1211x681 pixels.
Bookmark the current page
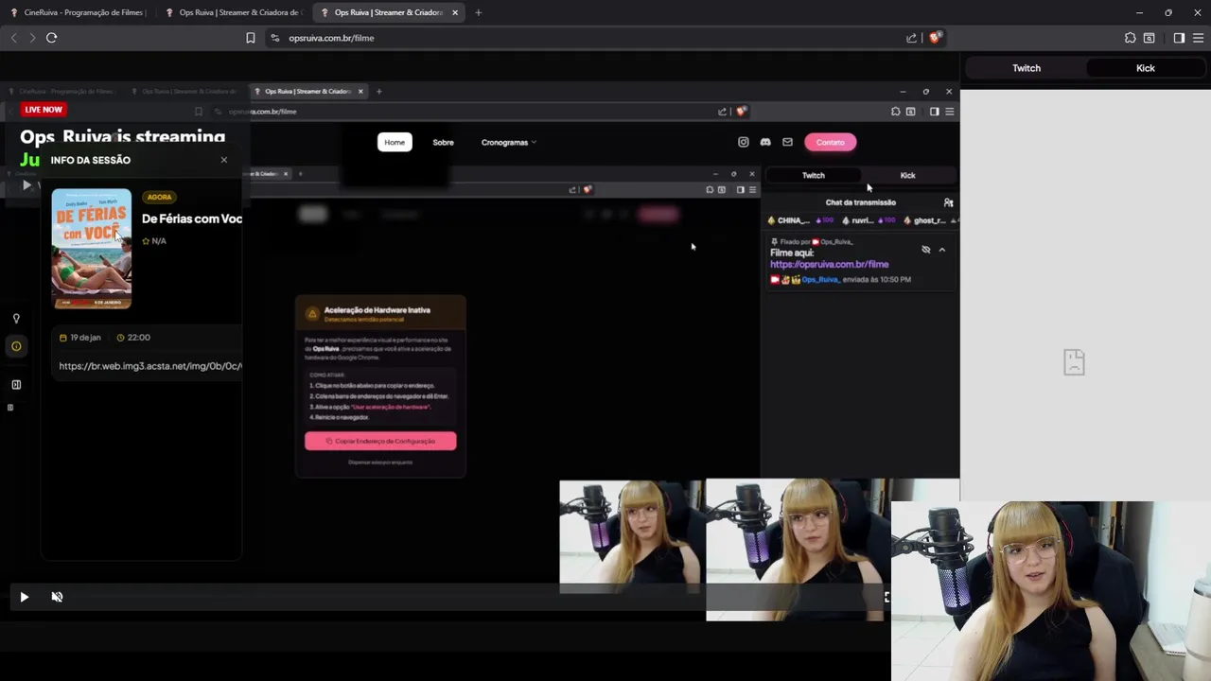click(250, 38)
